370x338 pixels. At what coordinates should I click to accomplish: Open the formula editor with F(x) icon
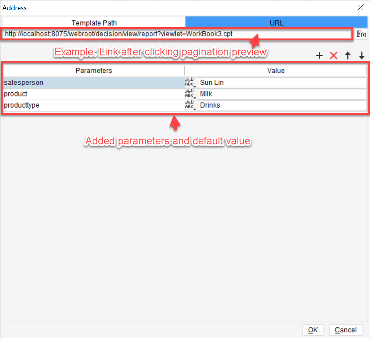(362, 34)
